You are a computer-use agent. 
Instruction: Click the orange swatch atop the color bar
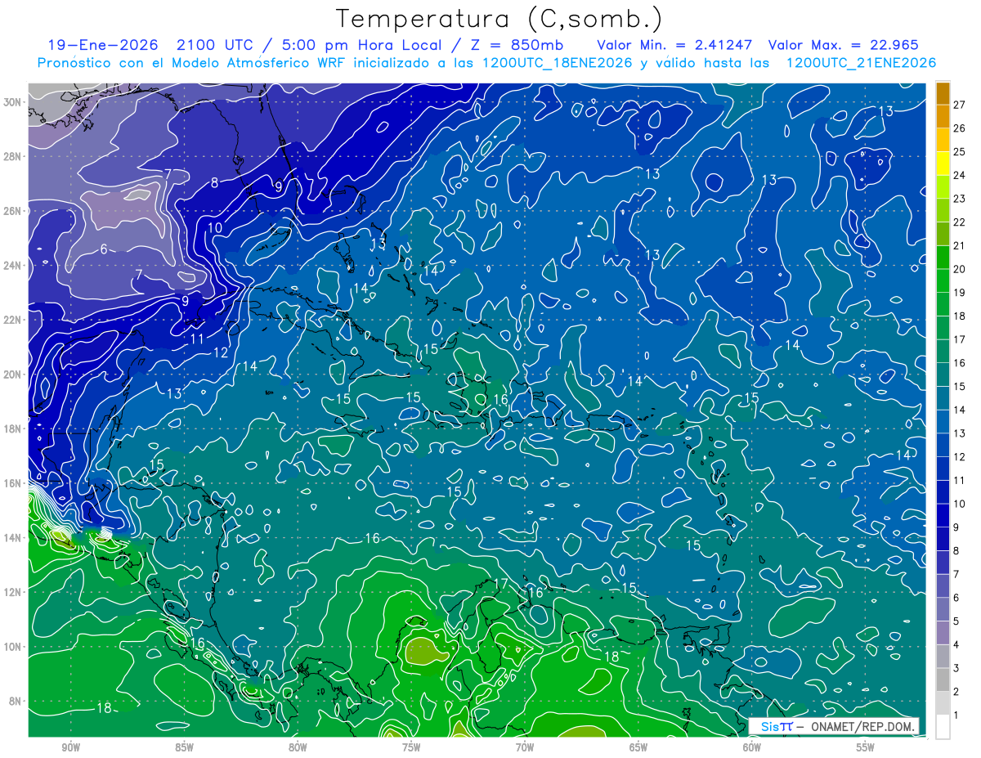point(943,92)
